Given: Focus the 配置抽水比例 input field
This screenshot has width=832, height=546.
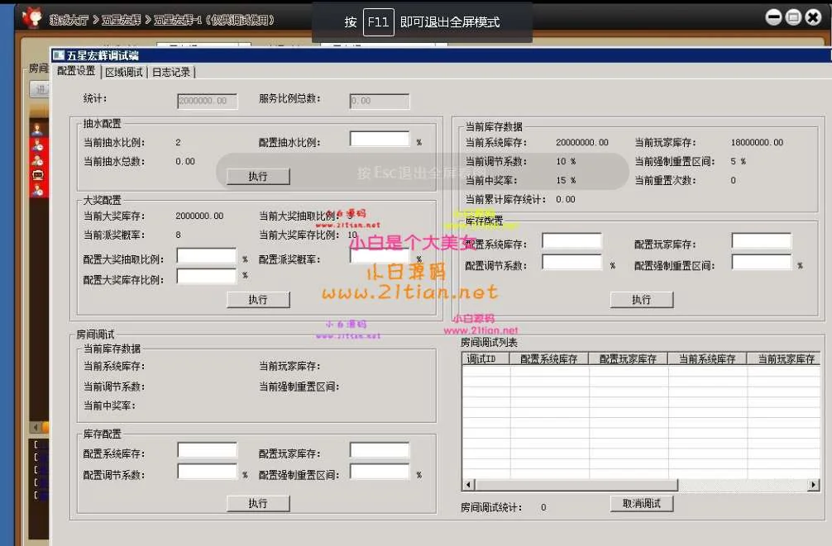Looking at the screenshot, I should click(x=380, y=140).
